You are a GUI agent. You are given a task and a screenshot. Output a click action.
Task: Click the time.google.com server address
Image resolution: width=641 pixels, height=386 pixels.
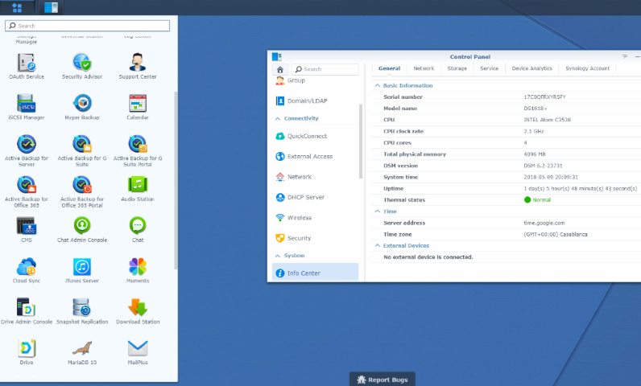(x=544, y=223)
